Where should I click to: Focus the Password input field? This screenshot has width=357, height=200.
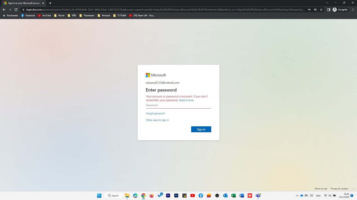click(x=178, y=105)
